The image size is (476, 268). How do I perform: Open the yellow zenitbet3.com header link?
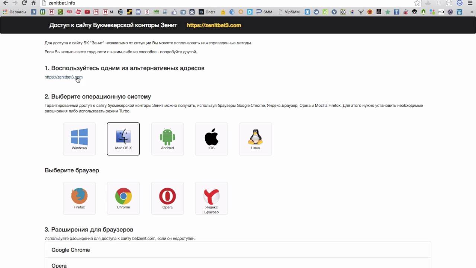click(214, 25)
